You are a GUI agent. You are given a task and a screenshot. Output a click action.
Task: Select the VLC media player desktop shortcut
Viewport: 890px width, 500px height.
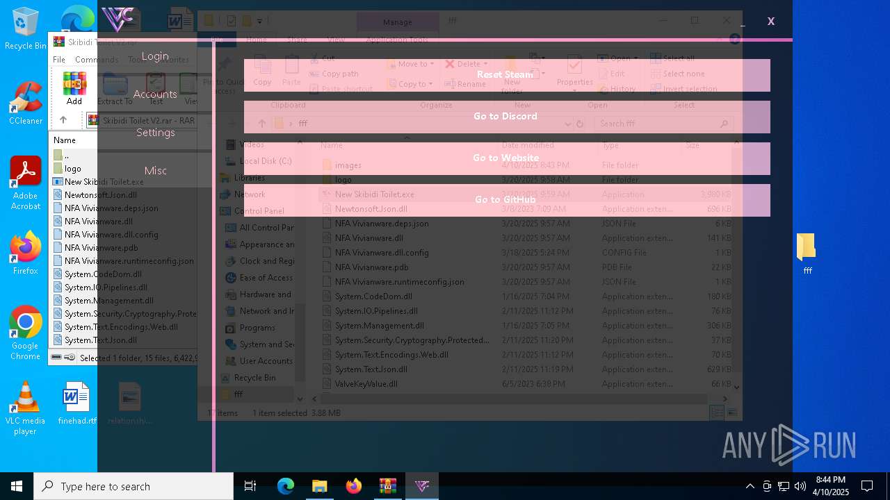tap(25, 408)
